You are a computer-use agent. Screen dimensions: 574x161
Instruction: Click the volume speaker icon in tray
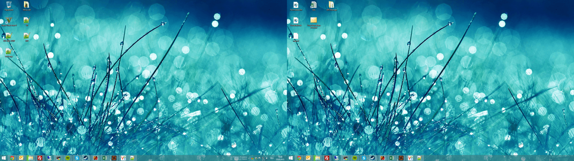coord(267,158)
